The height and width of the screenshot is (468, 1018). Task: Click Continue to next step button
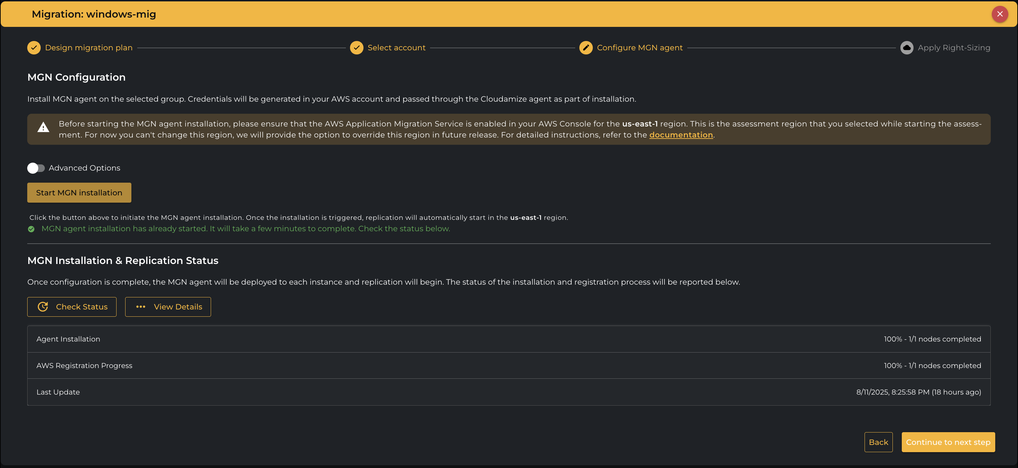click(x=948, y=442)
